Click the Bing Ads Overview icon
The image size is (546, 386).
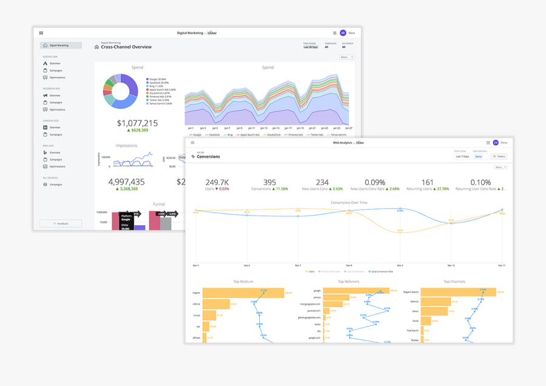tap(45, 152)
